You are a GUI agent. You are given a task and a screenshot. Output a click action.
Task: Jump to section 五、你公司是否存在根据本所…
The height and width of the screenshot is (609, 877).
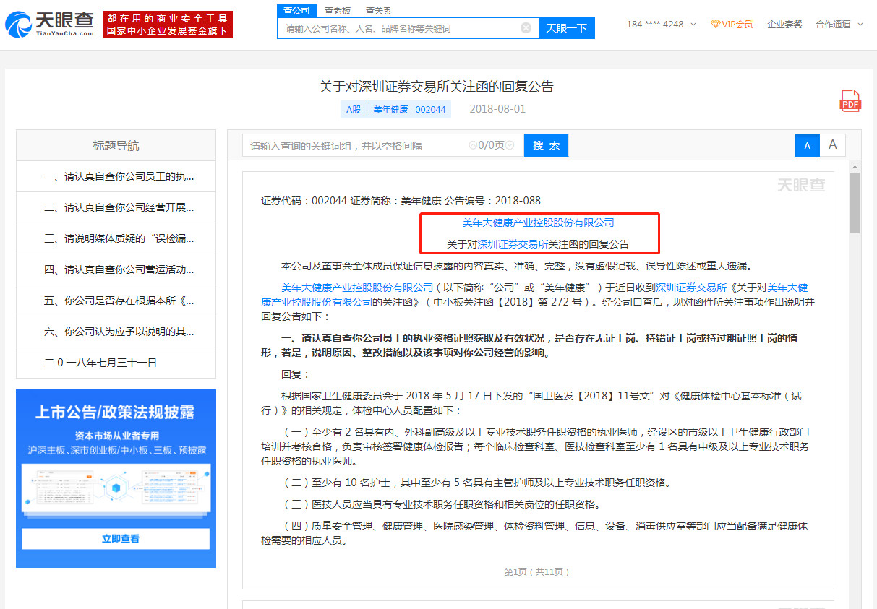click(x=116, y=301)
